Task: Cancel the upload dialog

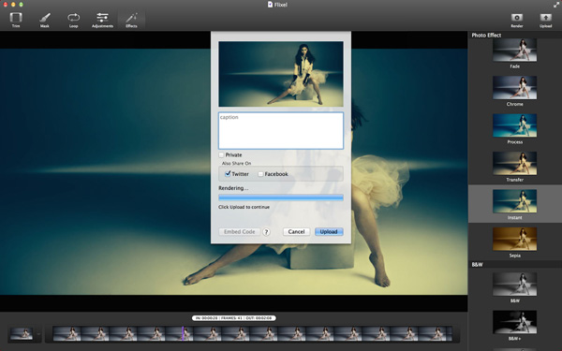Action: (296, 232)
